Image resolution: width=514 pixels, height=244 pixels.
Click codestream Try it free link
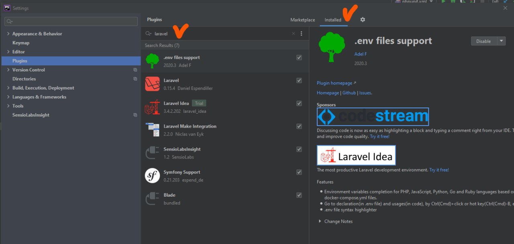[379, 136]
